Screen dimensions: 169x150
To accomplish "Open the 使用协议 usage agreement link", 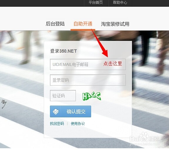I will click(x=78, y=124).
